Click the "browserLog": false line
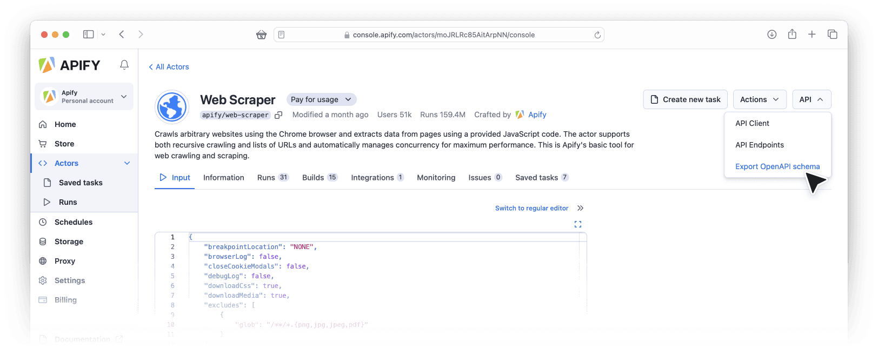 click(243, 257)
